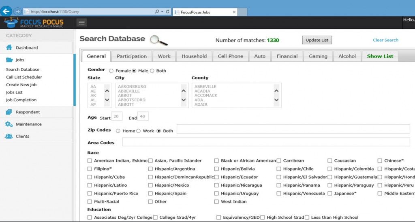
Task: Click the Area Codes input field
Action: click(266, 142)
